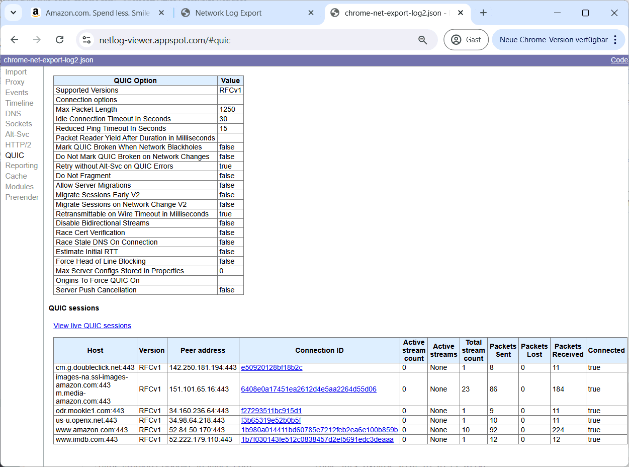
Task: Click the View live QUIC sessions link
Action: 93,326
